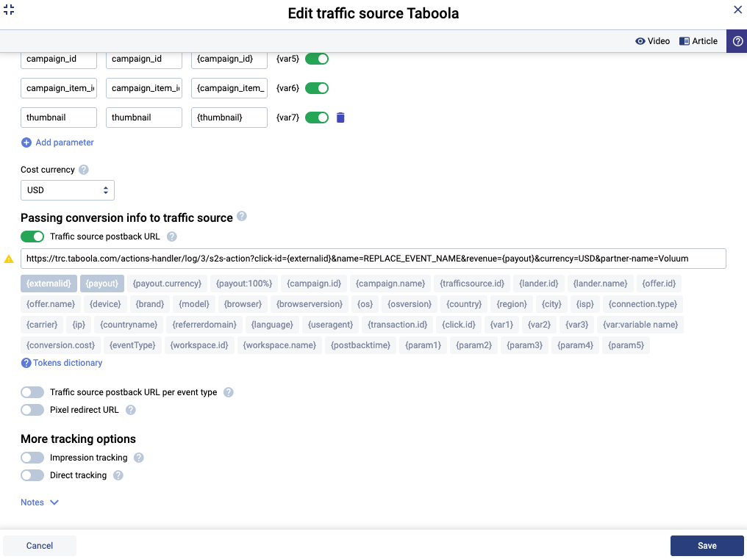Screen dimensions: 747x559
Task: Open the Video tutorial tab
Action: click(x=653, y=41)
